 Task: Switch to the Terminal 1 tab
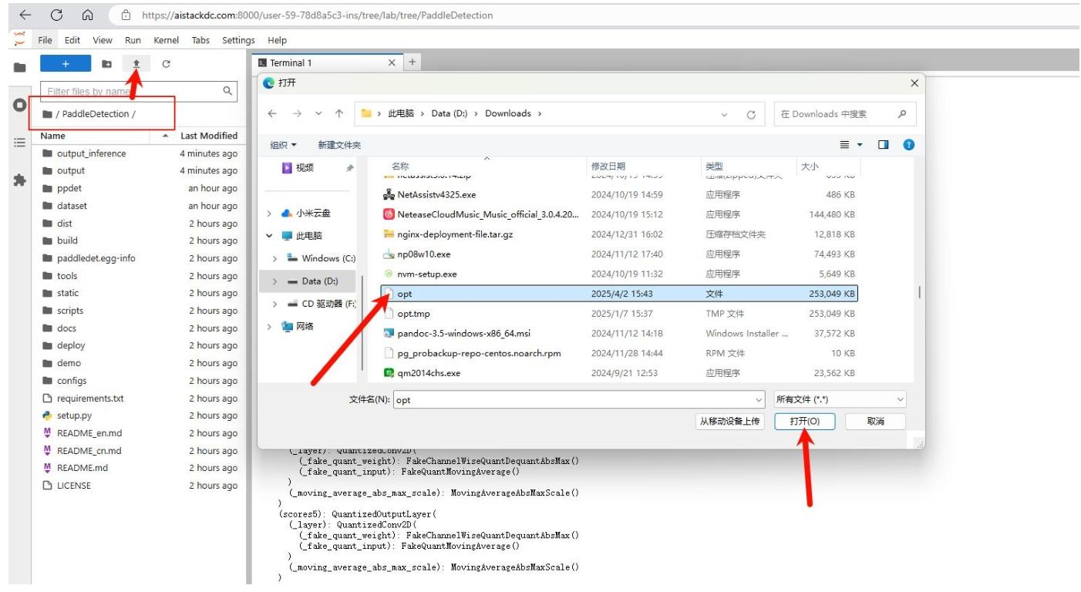[x=320, y=63]
